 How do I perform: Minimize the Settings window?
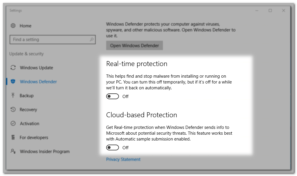(257, 11)
